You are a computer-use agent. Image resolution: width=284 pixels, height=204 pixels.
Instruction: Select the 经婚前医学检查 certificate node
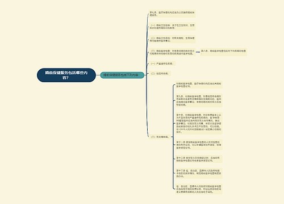(199, 85)
